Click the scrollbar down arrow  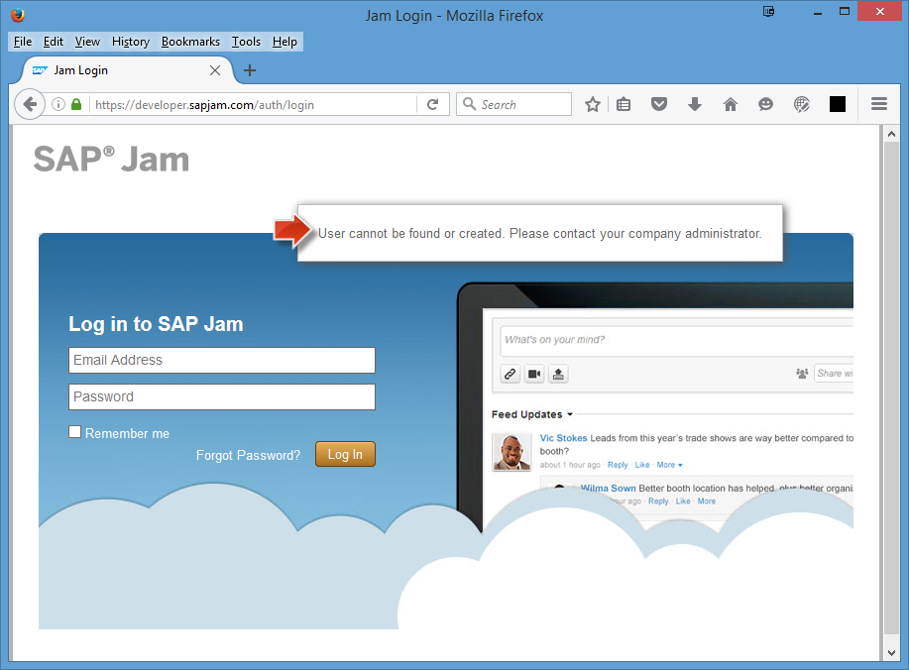891,652
